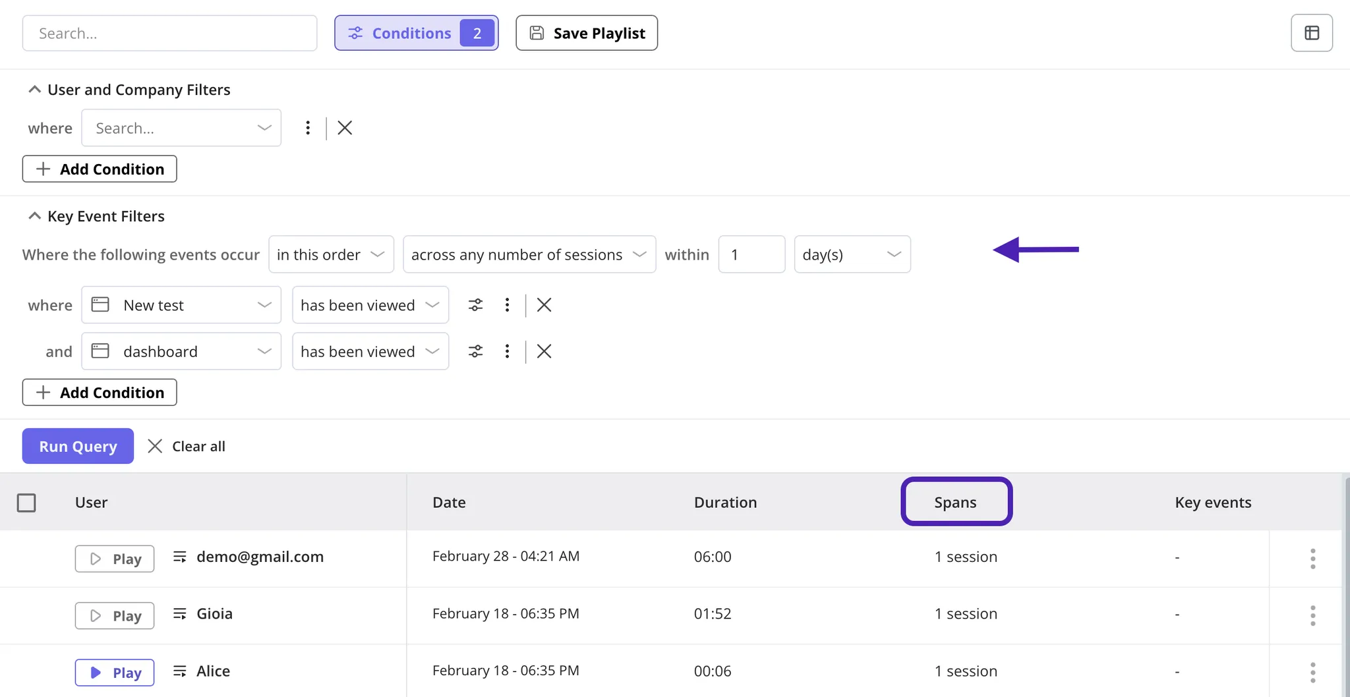Click '1 session' in Gioia row
This screenshot has width=1350, height=697.
(966, 613)
